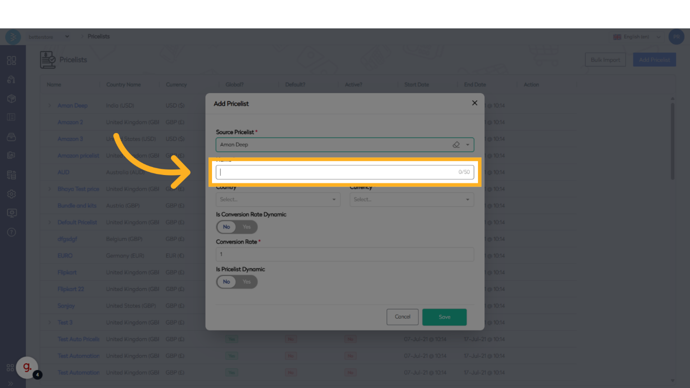Toggle Is Conversion Rate Dynamic switch
This screenshot has height=388, width=690.
pos(236,227)
